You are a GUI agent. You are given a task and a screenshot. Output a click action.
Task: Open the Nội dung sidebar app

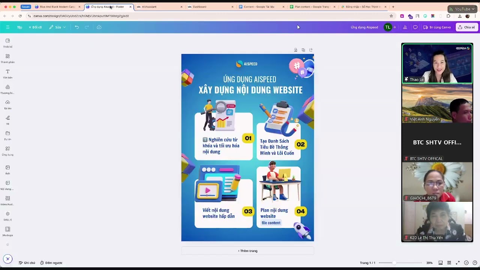(x=7, y=185)
